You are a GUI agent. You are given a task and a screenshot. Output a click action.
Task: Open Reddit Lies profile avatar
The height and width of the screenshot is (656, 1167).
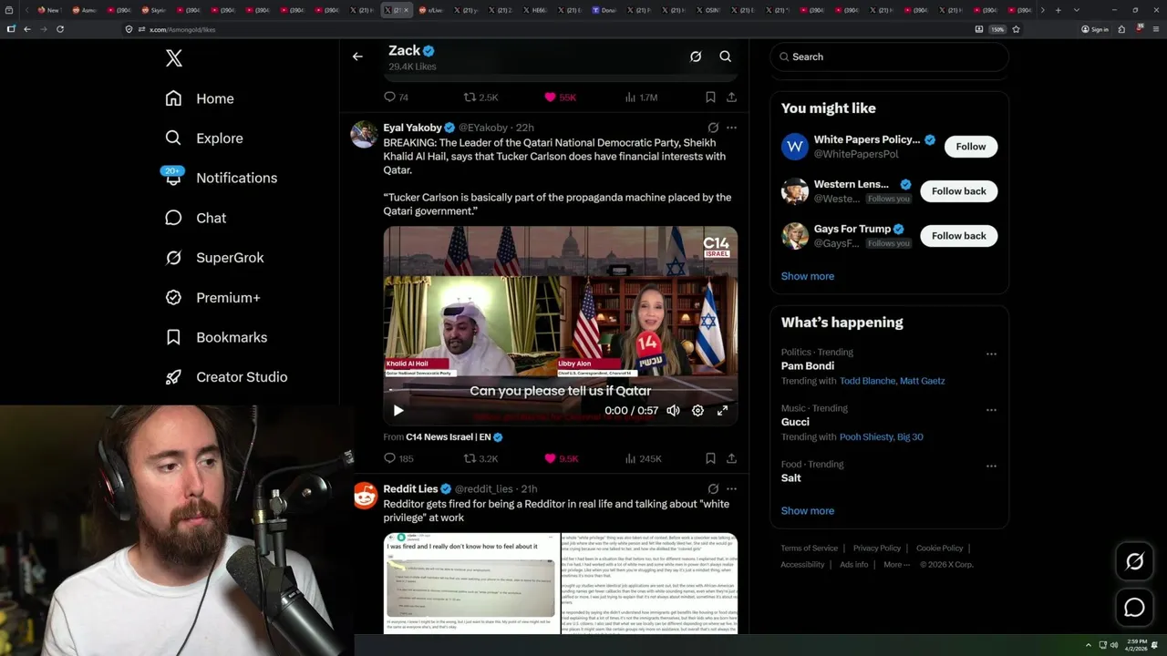point(365,496)
